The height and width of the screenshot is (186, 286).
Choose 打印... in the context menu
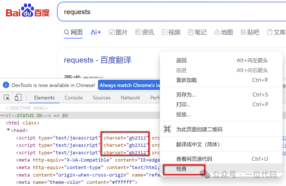coord(221,105)
